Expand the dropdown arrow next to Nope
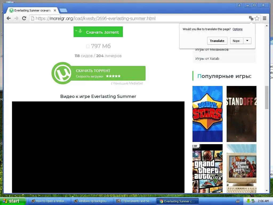The image size is (273, 205). [247, 41]
